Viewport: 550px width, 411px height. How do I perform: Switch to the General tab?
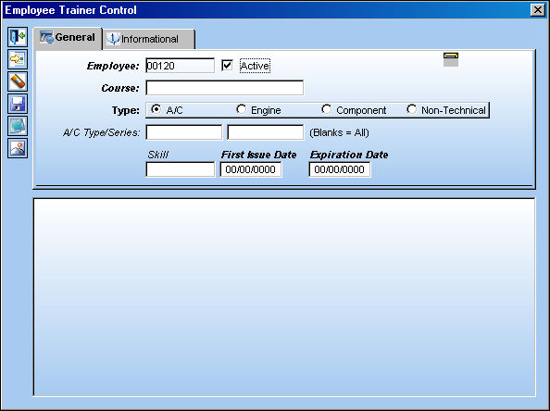click(68, 38)
